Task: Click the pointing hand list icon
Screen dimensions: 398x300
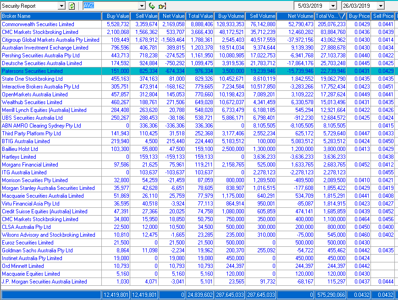Action: coord(162,6)
